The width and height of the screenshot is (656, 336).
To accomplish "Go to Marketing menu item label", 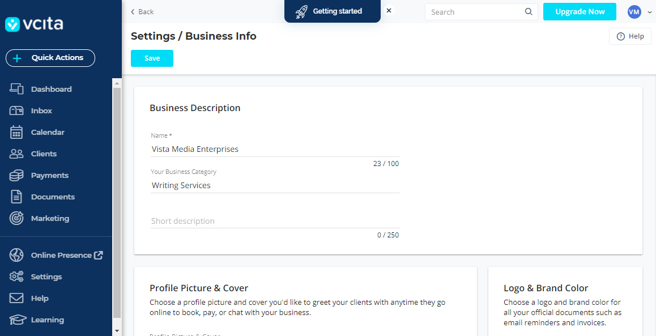I will click(x=50, y=218).
